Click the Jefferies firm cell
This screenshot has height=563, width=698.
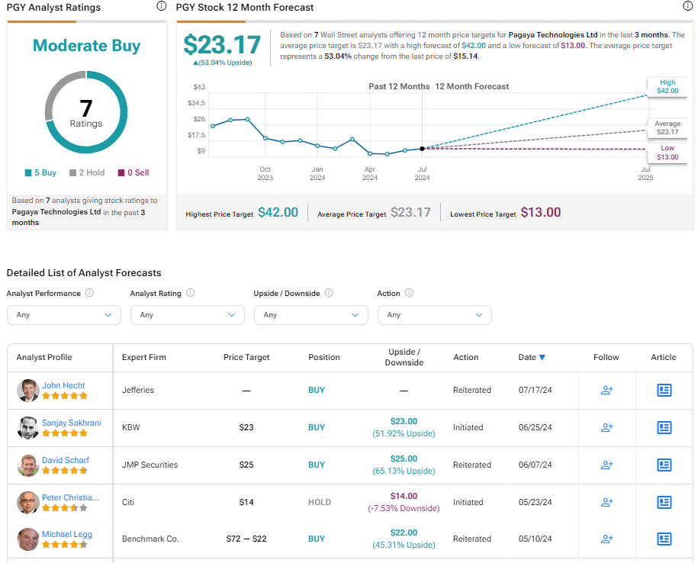[138, 391]
